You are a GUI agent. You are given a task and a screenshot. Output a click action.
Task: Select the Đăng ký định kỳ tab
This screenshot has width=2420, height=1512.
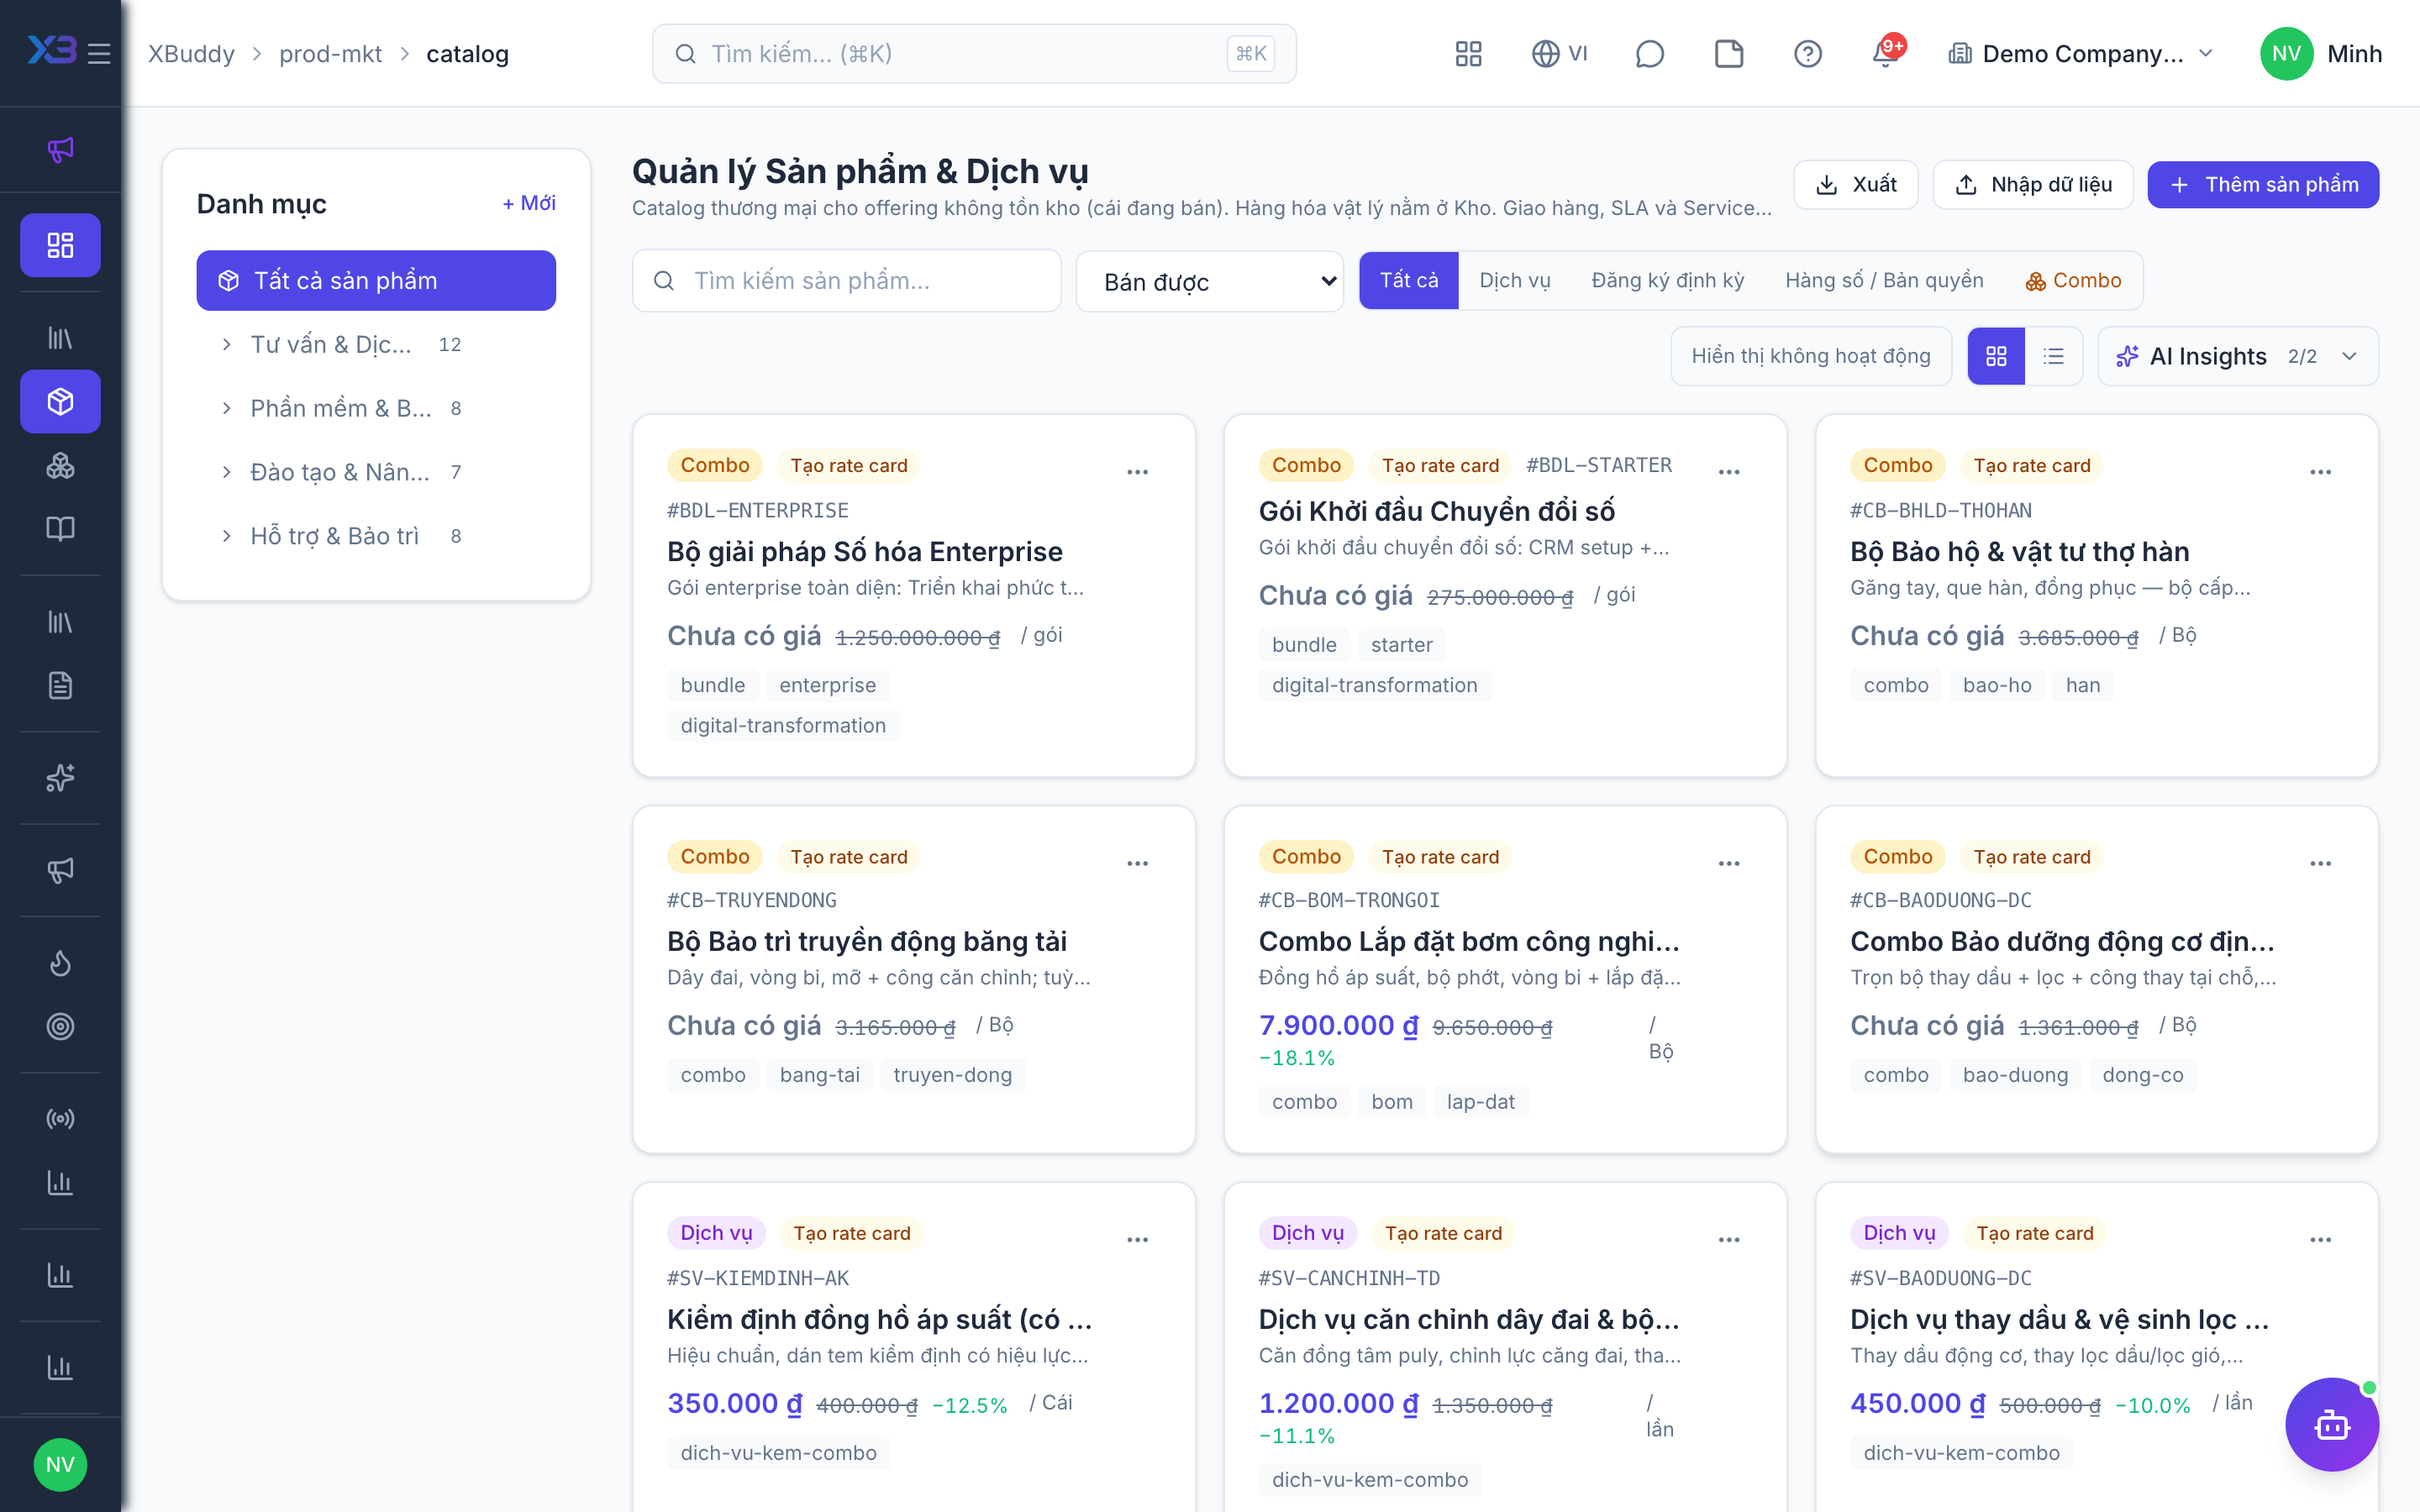click(x=1667, y=280)
